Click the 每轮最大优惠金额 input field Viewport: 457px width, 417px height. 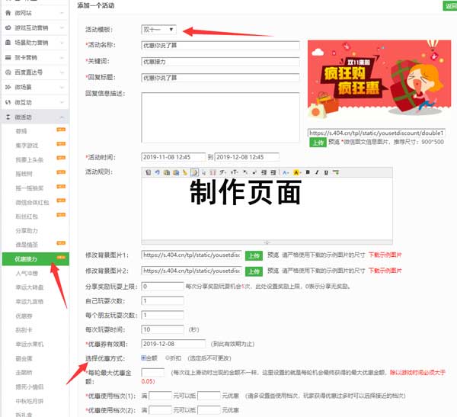pos(153,372)
